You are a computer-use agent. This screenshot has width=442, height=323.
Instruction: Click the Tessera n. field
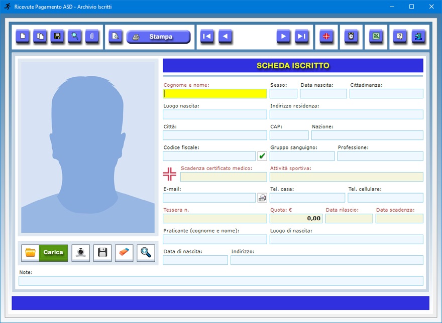(215, 219)
